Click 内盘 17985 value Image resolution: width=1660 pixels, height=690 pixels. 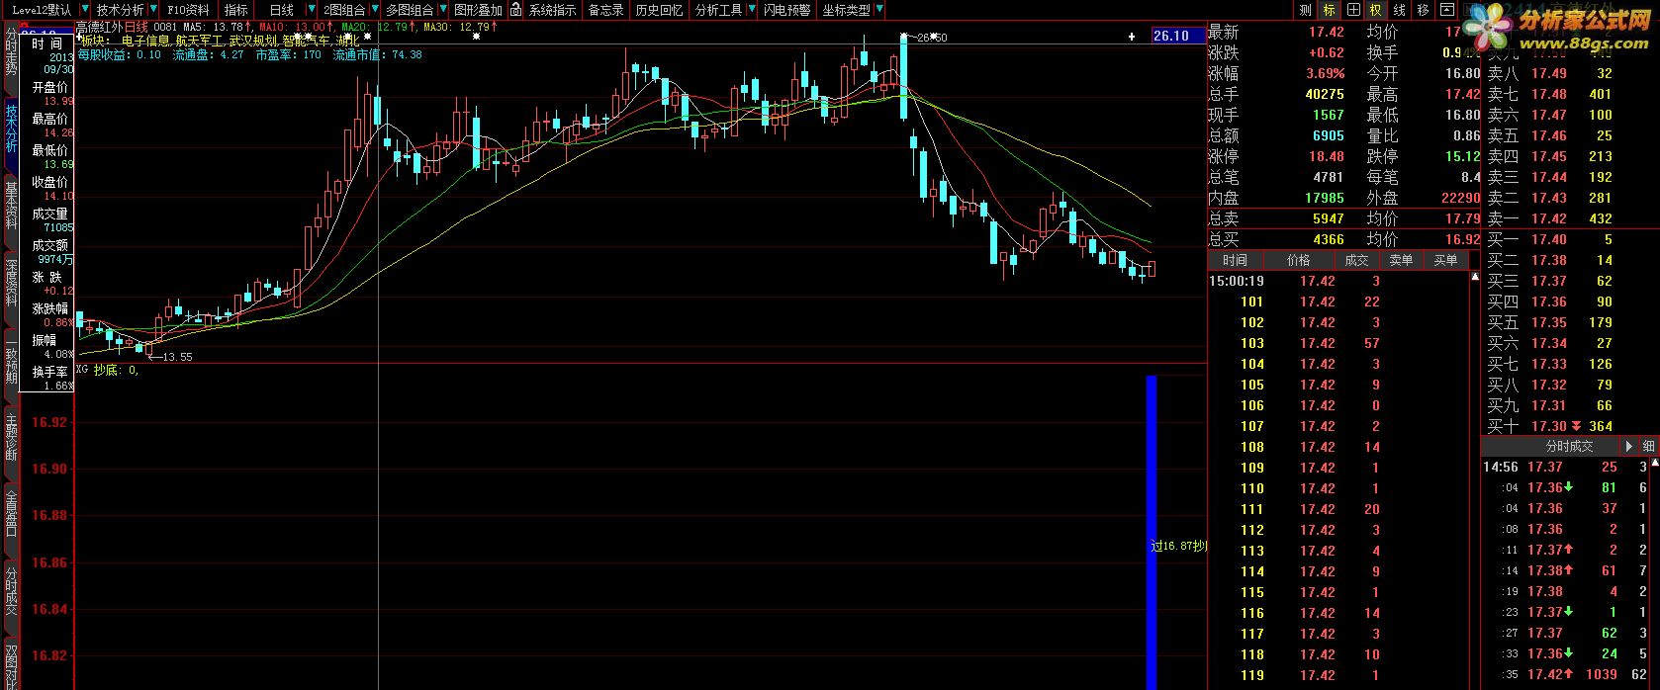(x=1324, y=198)
